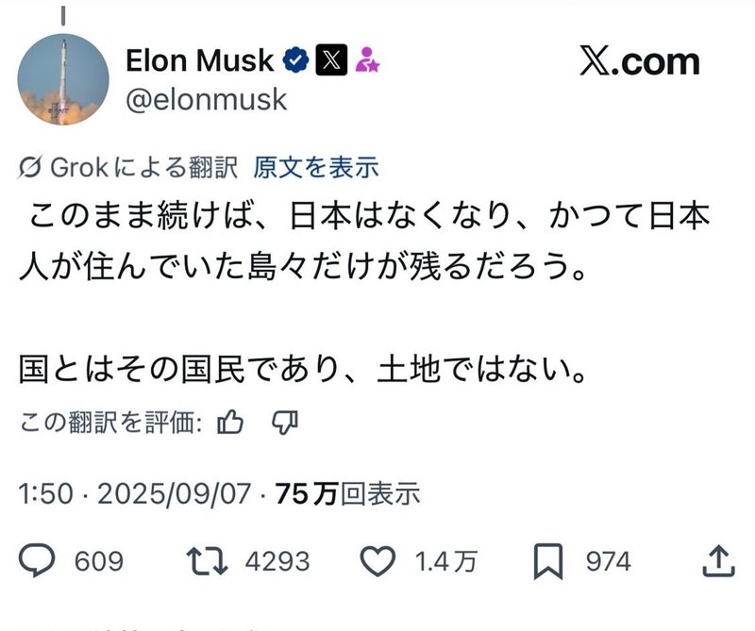Viewport: 755px width, 631px height.
Task: Rate the translation with thumbs up
Action: (230, 423)
